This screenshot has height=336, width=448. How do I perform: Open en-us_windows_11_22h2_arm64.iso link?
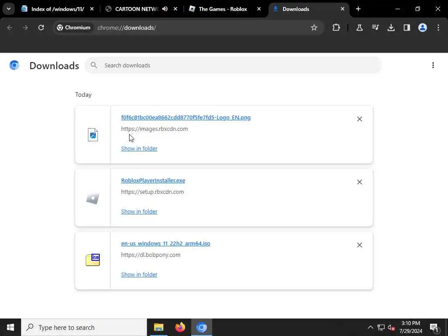coord(166,243)
